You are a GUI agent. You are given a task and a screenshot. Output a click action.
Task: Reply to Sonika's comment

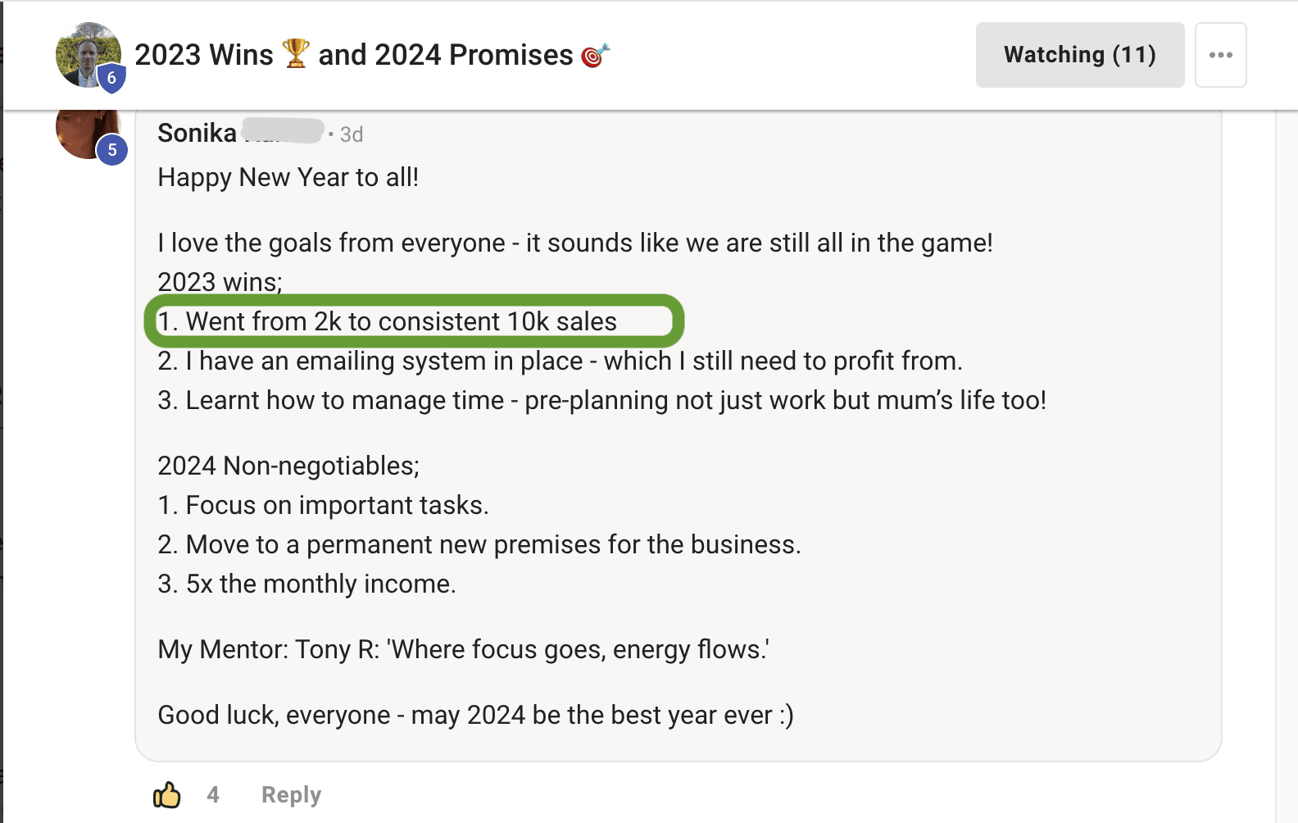tap(291, 794)
